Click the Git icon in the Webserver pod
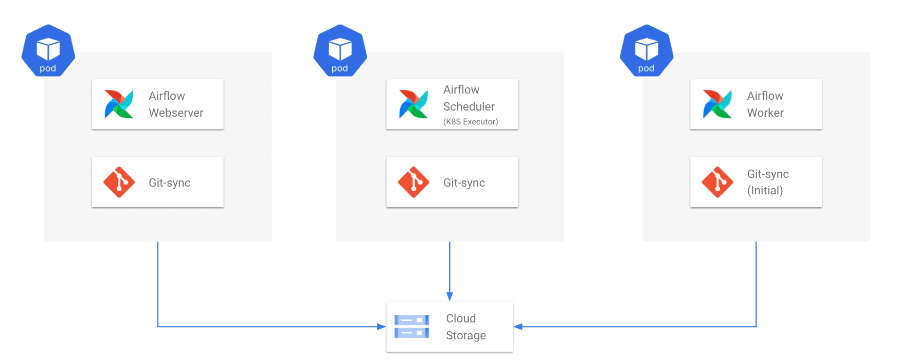 119,182
